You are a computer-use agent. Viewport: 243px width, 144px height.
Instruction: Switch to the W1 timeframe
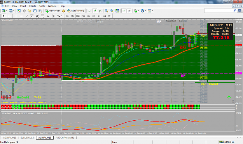105,16
